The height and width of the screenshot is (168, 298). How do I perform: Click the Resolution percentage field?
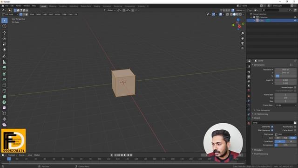[285, 76]
